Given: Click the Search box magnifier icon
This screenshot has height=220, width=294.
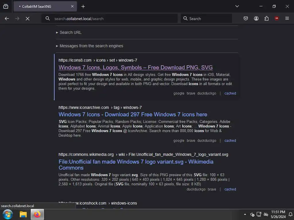Looking at the screenshot, I should [185, 18].
